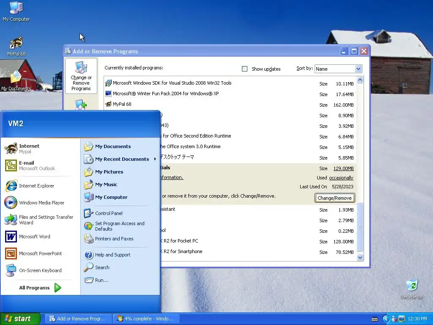433x325 pixels.
Task: Open My Documents in Start menu
Action: (x=120, y=146)
